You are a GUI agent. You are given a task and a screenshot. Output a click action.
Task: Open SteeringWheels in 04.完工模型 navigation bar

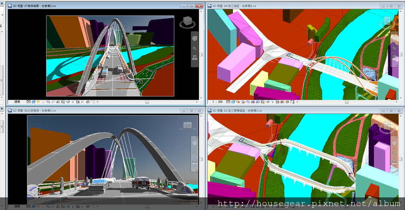pos(394,38)
